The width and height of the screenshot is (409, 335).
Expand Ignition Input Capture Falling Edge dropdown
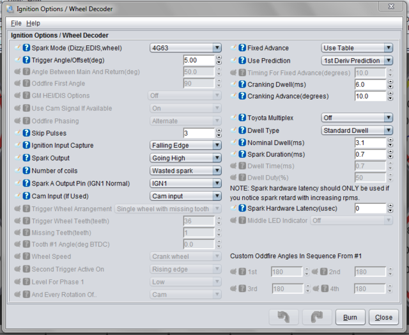pos(185,145)
